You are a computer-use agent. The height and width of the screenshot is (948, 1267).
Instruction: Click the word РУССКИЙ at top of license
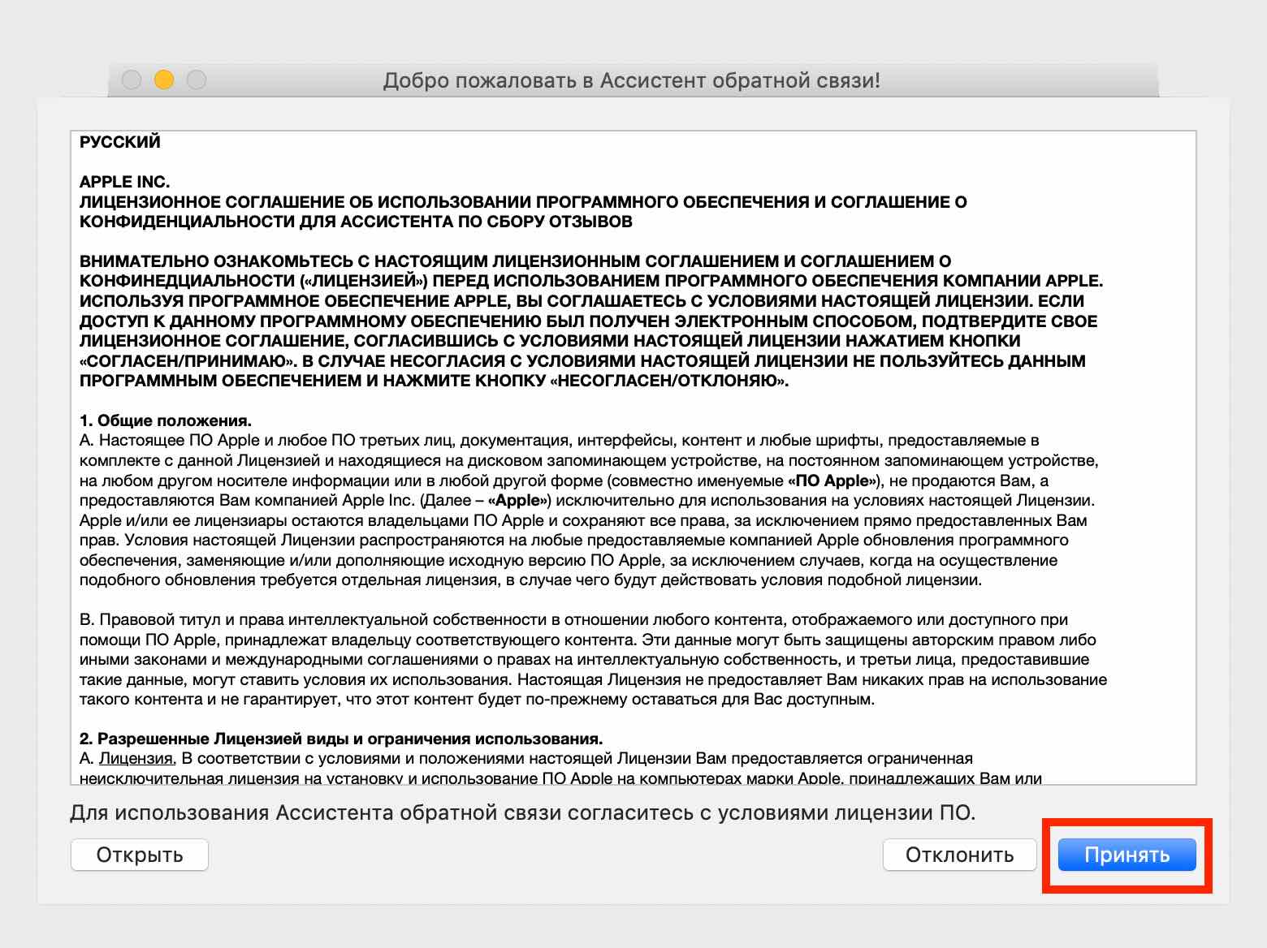point(120,142)
